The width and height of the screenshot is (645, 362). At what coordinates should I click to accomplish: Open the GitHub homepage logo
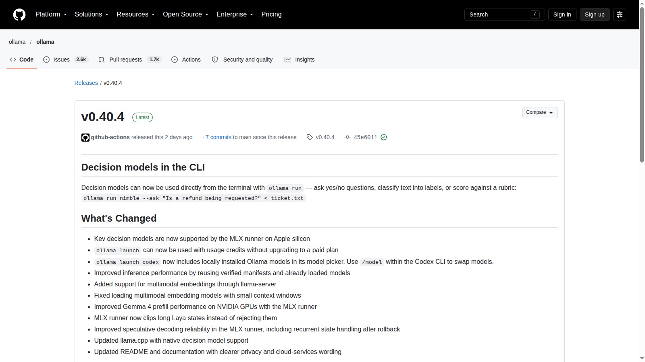[x=19, y=14]
